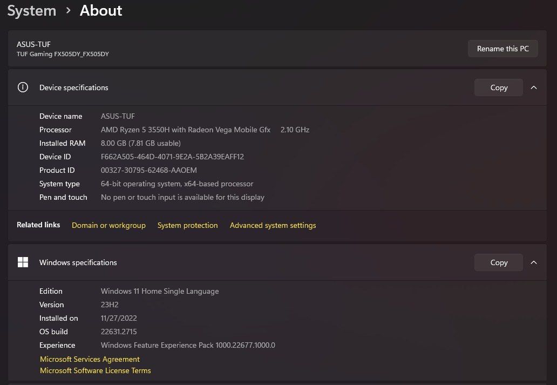Click the Version 23H2 value
557x385 pixels.
click(x=110, y=305)
